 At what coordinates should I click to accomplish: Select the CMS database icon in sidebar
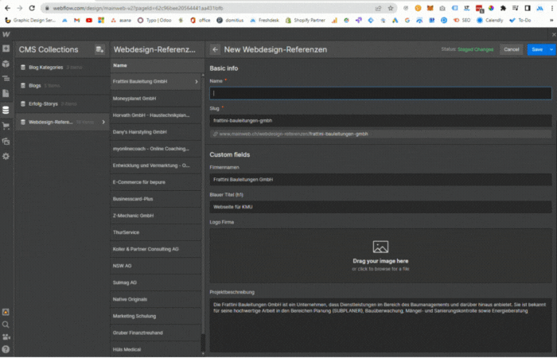(x=6, y=110)
